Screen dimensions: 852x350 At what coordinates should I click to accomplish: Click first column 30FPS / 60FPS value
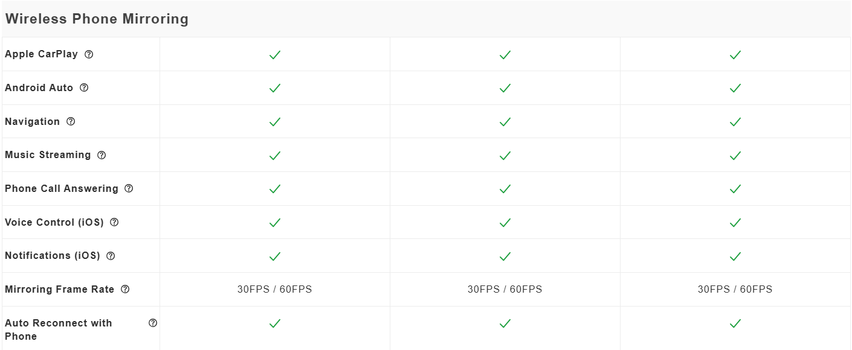click(x=275, y=290)
